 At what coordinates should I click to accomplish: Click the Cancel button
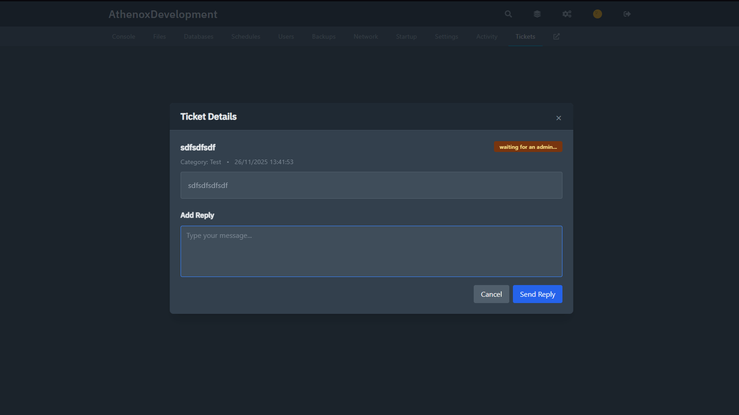(491, 294)
